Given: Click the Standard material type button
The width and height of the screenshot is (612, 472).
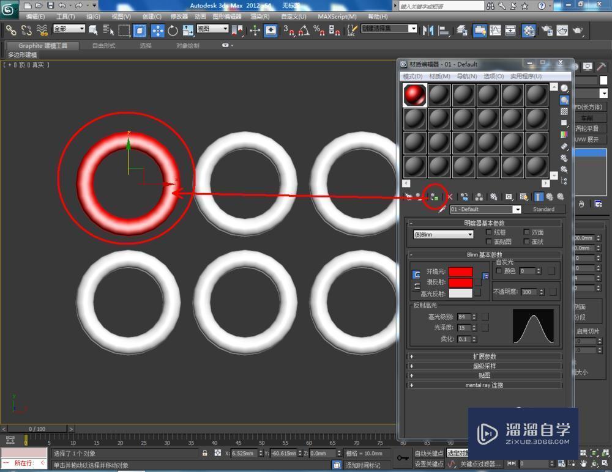Looking at the screenshot, I should [x=545, y=209].
